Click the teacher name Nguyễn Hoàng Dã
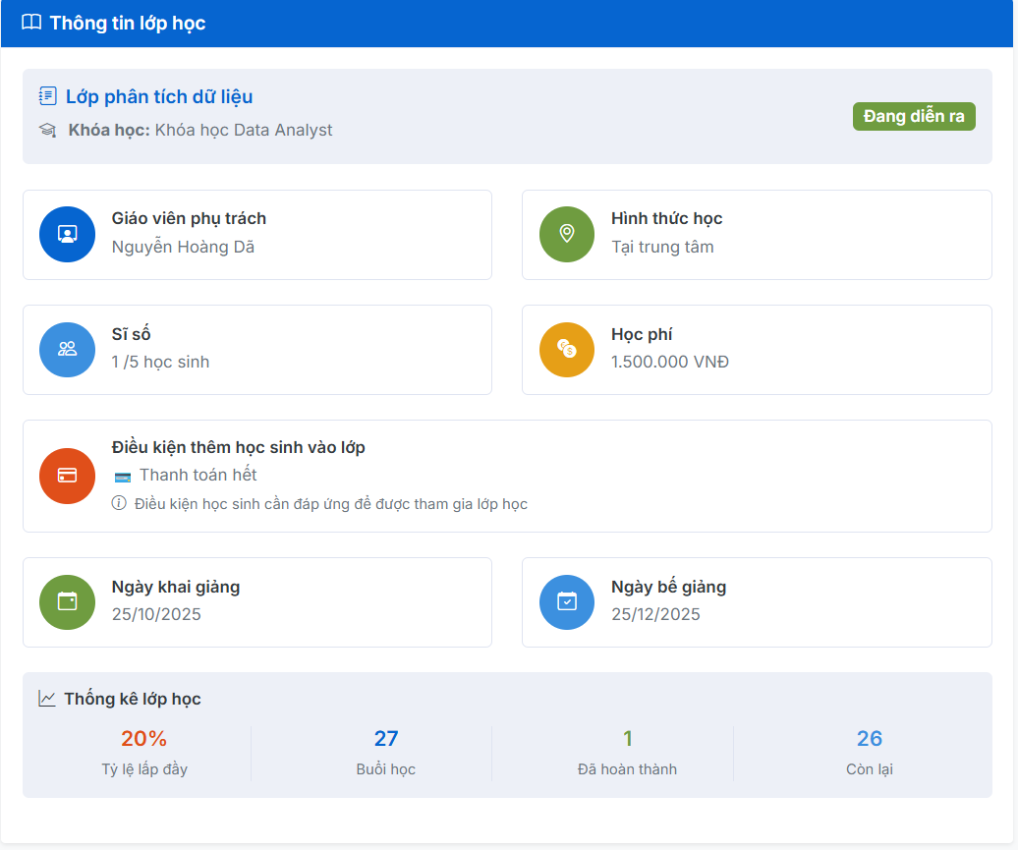Image resolution: width=1018 pixels, height=850 pixels. (183, 247)
